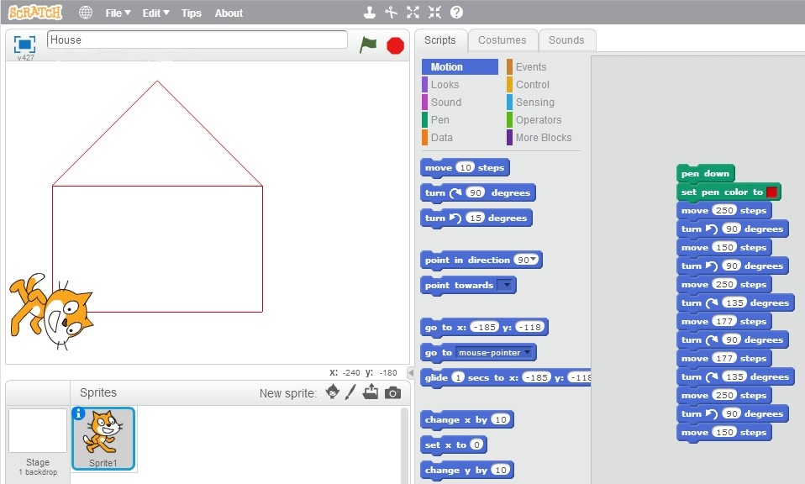Viewport: 805px width, 484px height.
Task: Expand the point towards dropdown
Action: point(505,286)
